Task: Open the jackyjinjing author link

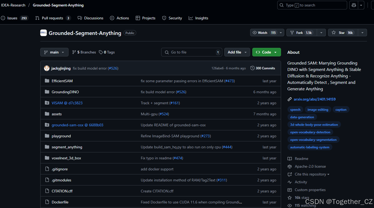Action: tap(61, 68)
